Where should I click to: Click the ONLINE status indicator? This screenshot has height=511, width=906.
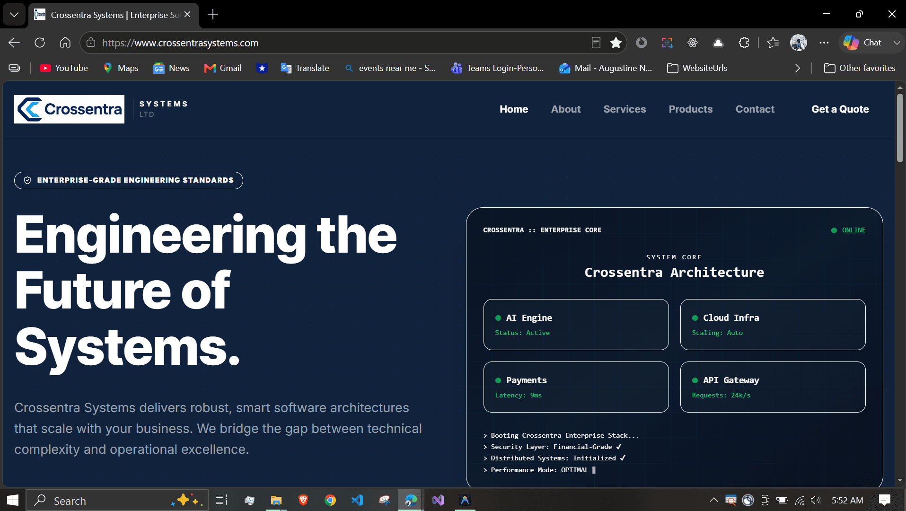coord(848,230)
